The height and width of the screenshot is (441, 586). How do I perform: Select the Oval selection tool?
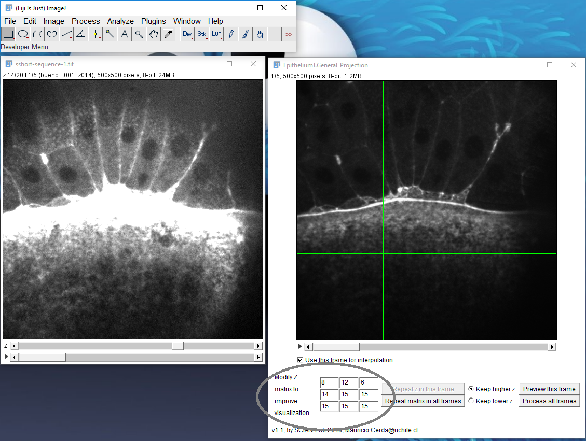coord(23,34)
